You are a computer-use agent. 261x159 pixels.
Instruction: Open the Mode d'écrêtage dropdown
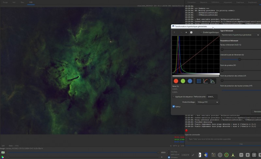208,102
